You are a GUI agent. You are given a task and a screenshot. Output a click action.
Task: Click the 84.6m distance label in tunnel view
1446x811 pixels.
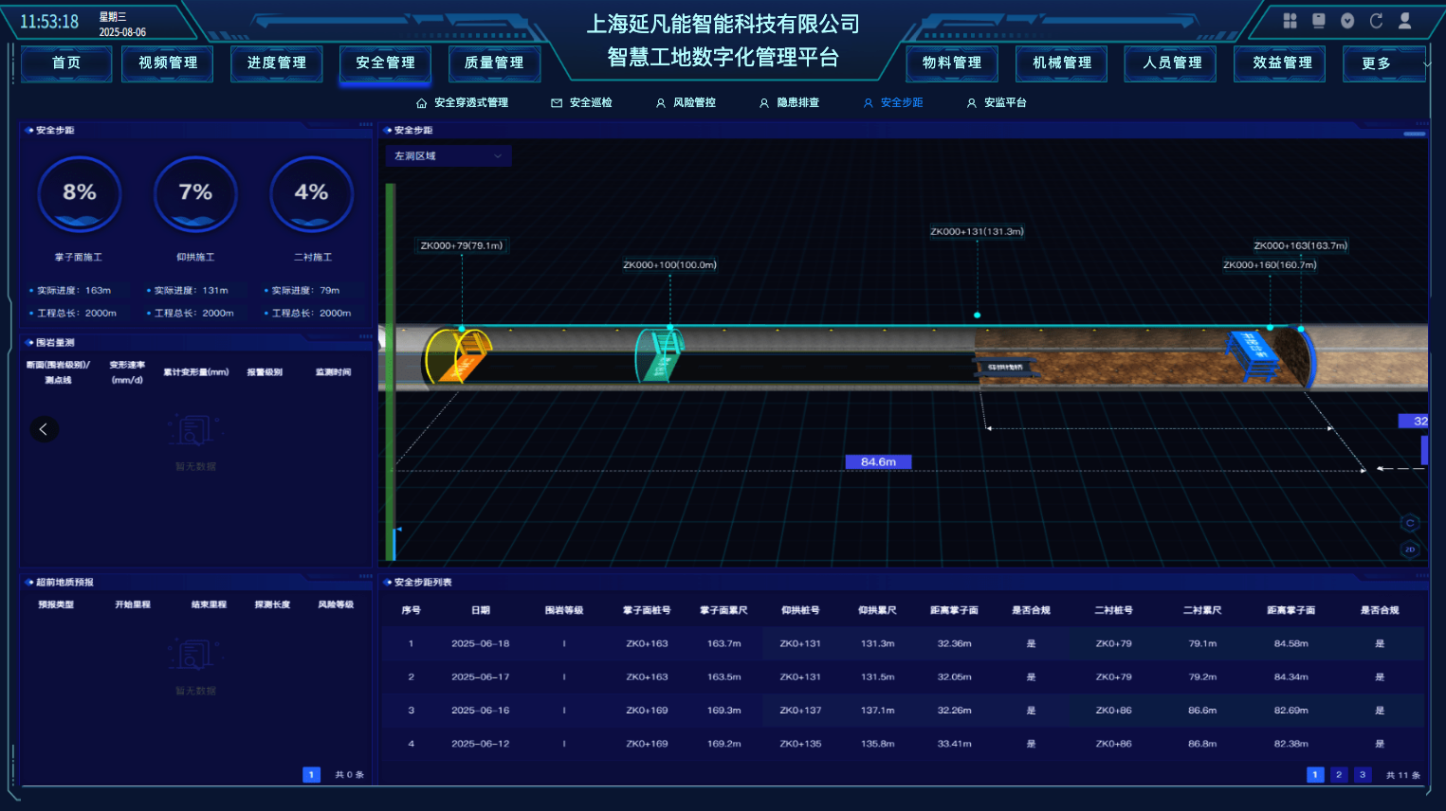click(878, 462)
